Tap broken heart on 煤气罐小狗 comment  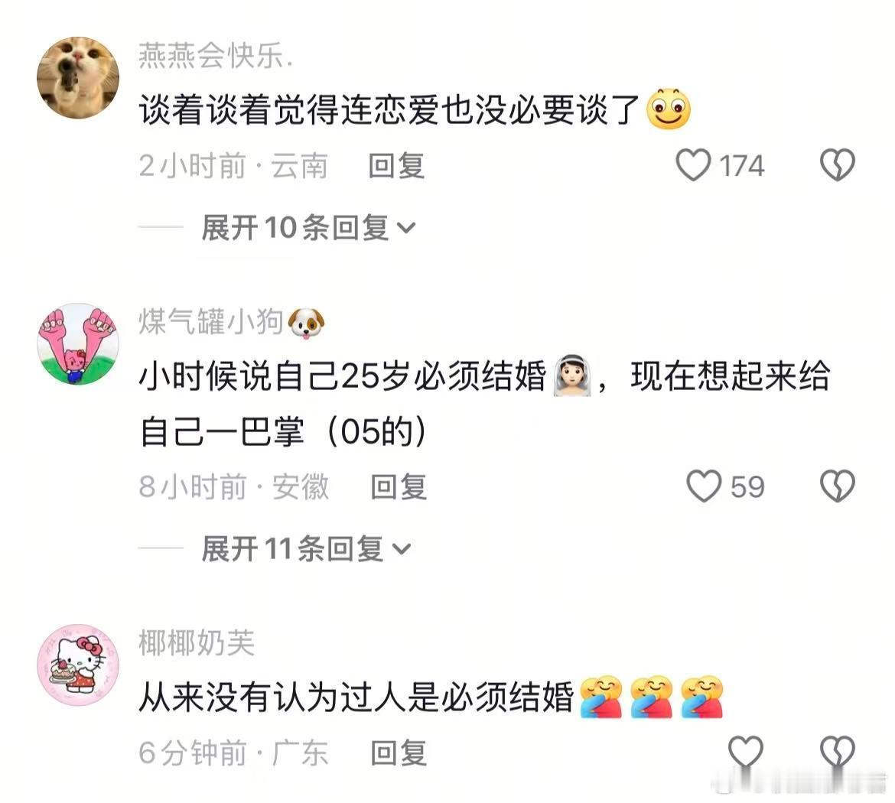(x=838, y=486)
